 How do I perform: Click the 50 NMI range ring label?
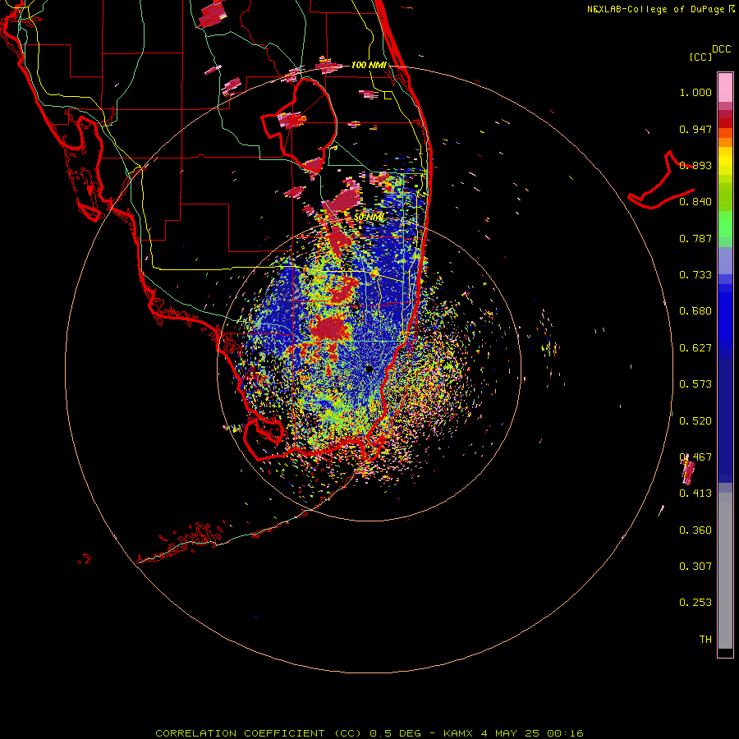click(369, 218)
